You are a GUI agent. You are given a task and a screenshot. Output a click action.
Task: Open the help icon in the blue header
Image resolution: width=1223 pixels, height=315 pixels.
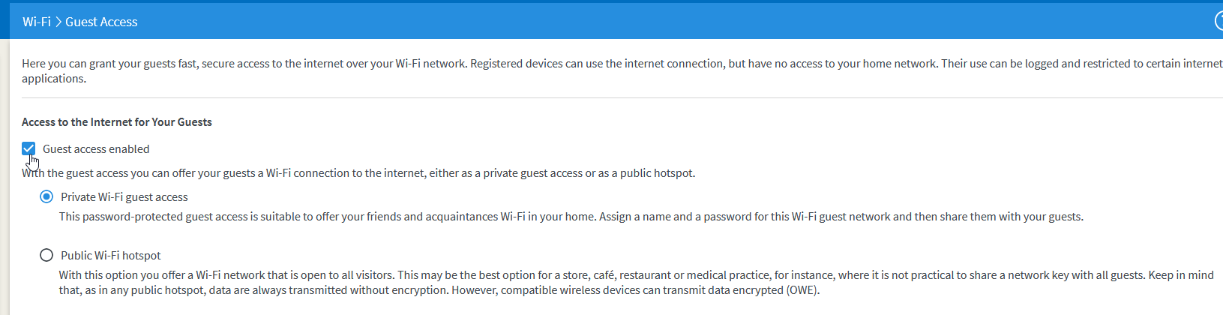coord(1219,22)
